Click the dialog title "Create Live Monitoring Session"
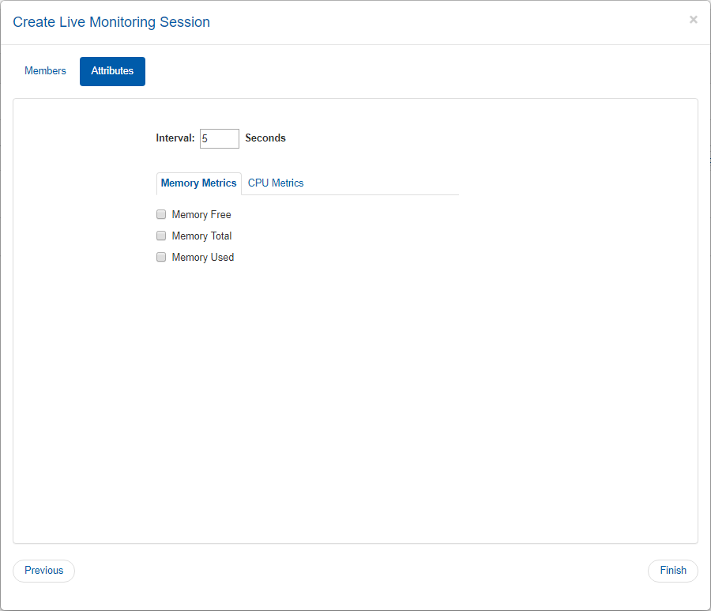 click(111, 22)
